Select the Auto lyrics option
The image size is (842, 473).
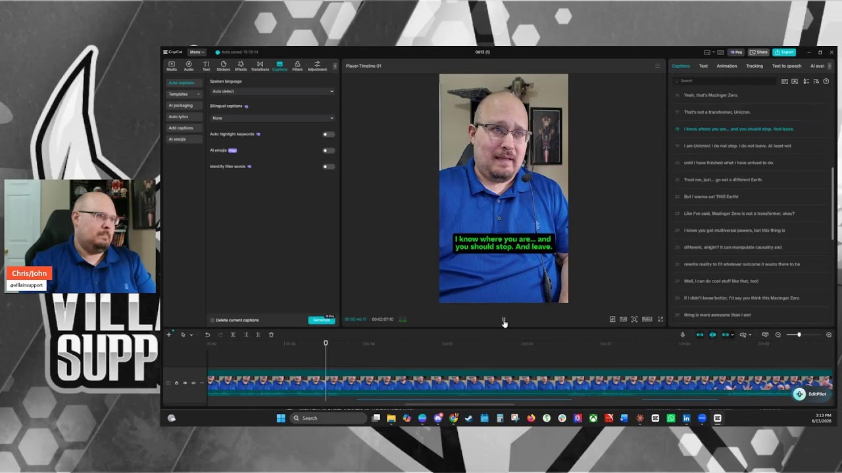click(183, 116)
